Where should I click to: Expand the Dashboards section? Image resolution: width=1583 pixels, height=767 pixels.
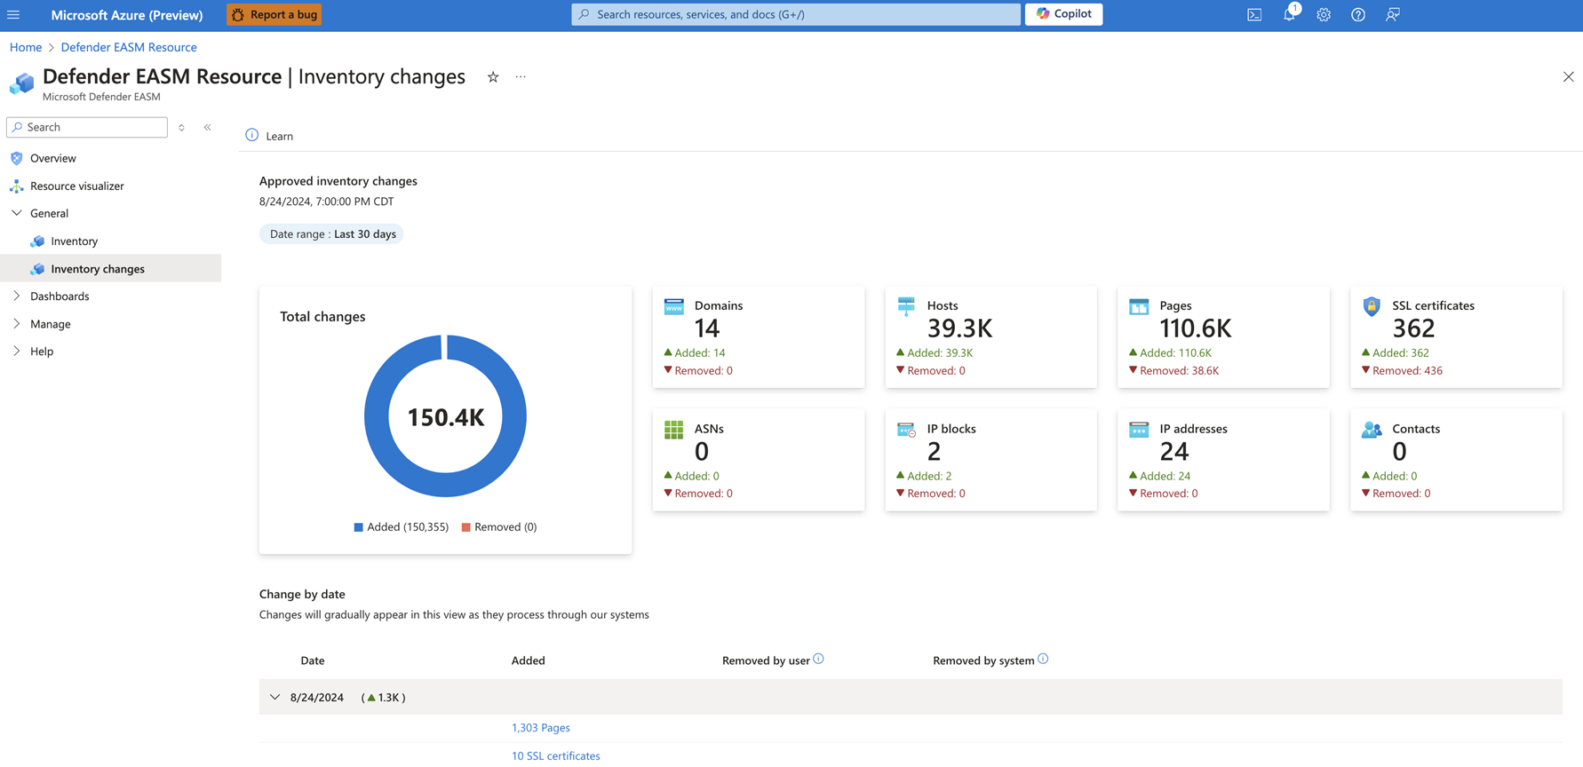click(17, 296)
